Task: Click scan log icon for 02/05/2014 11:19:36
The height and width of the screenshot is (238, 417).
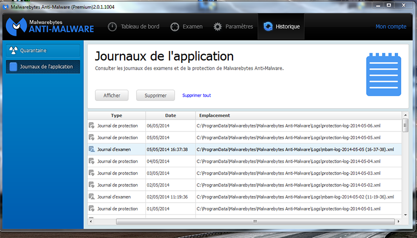Action: 92,196
